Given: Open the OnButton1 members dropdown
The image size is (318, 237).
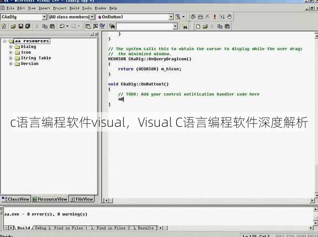Looking at the screenshot, I should coord(171,17).
